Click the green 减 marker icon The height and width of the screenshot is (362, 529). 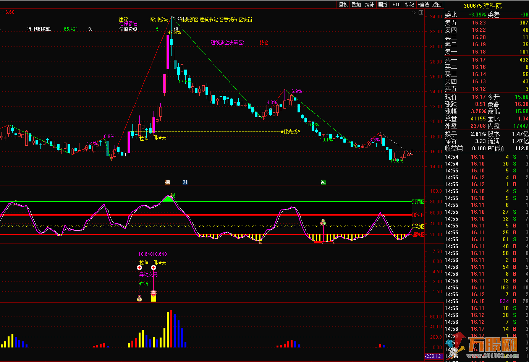323,182
